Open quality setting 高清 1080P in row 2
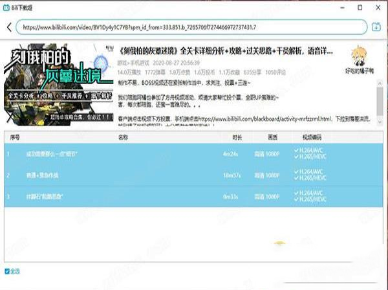Screen dimensions: 388x290 tap(272, 175)
